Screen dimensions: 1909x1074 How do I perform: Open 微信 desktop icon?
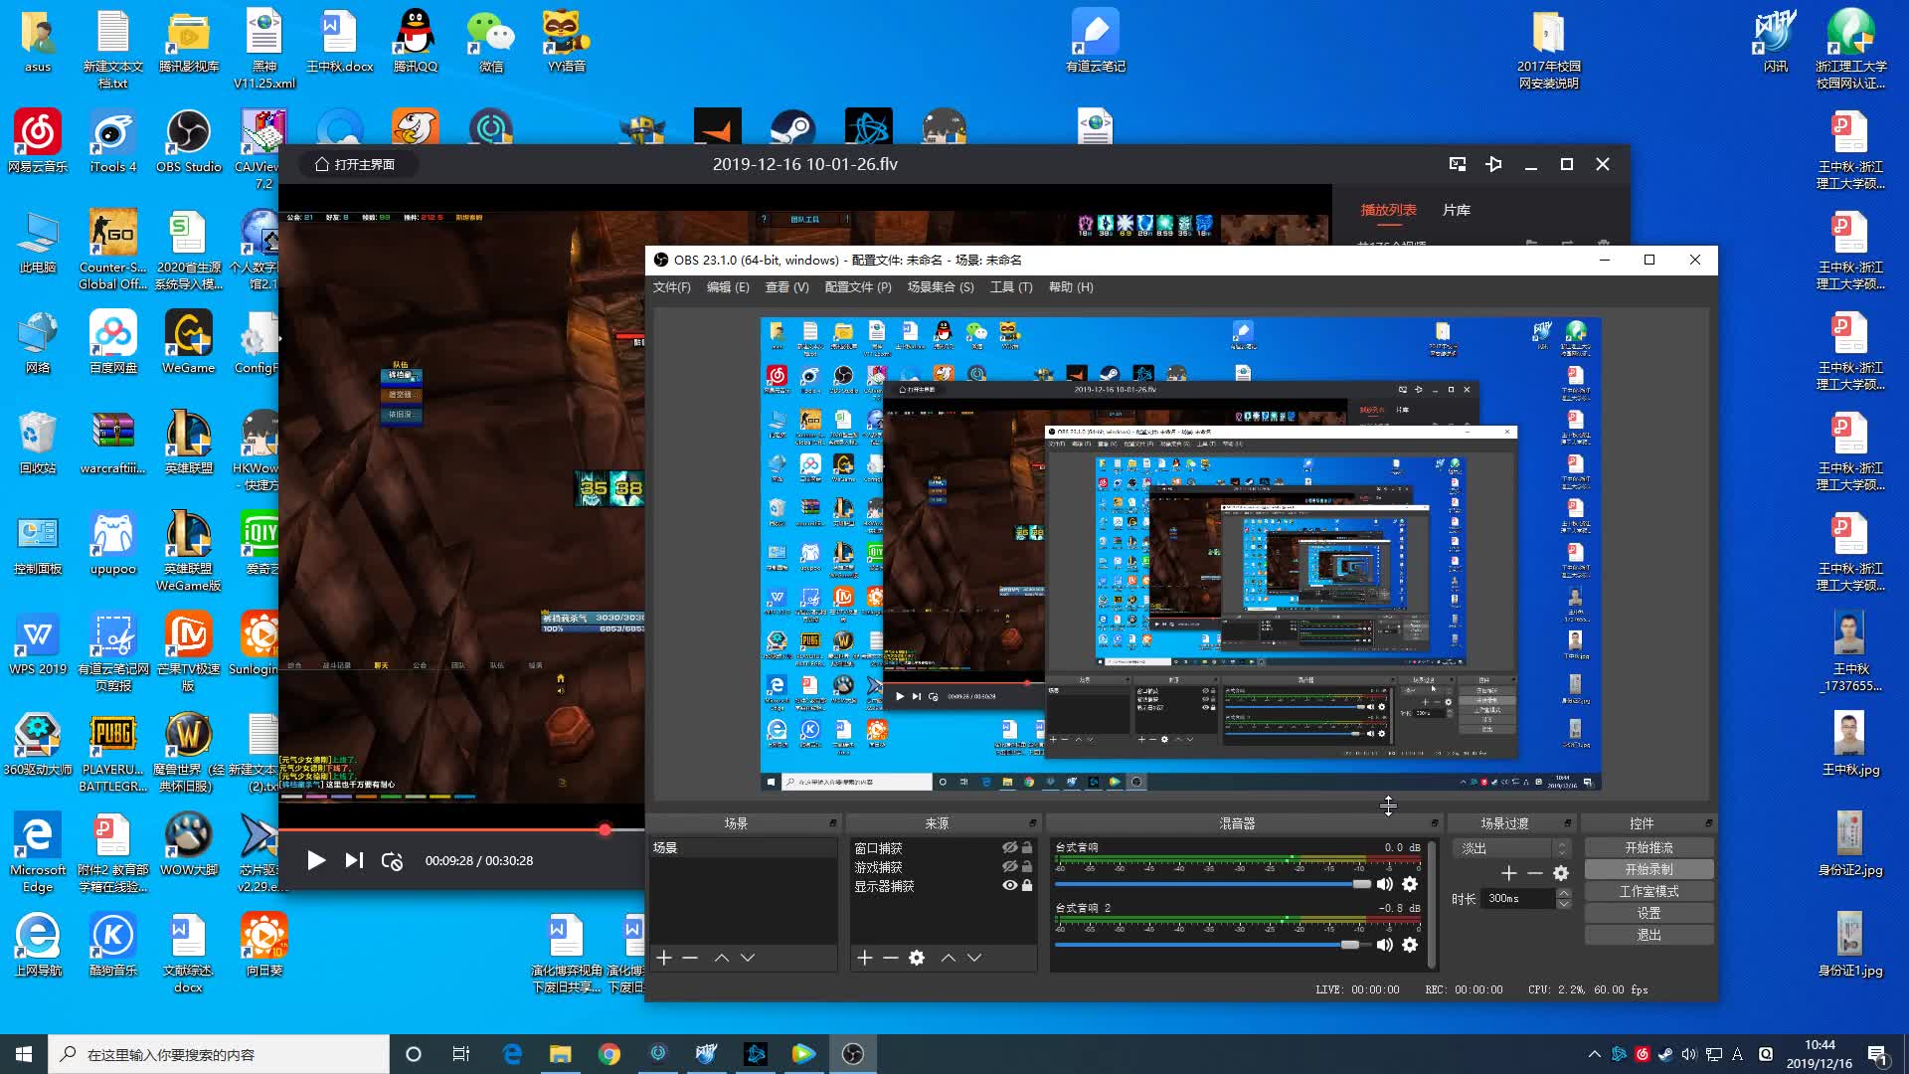pyautogui.click(x=491, y=41)
